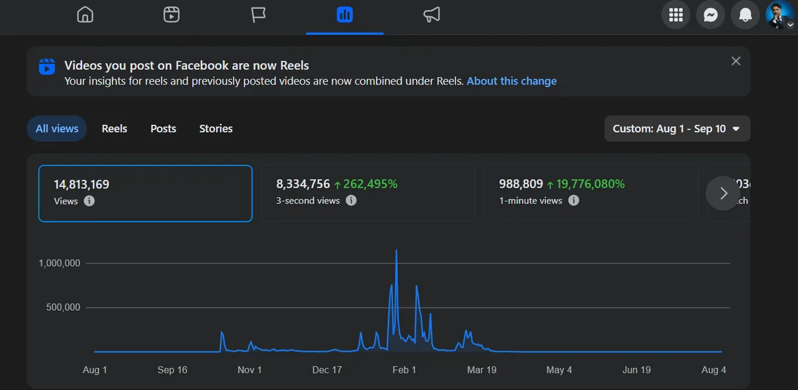The width and height of the screenshot is (798, 390).
Task: Open the Pages flag icon
Action: [x=258, y=15]
